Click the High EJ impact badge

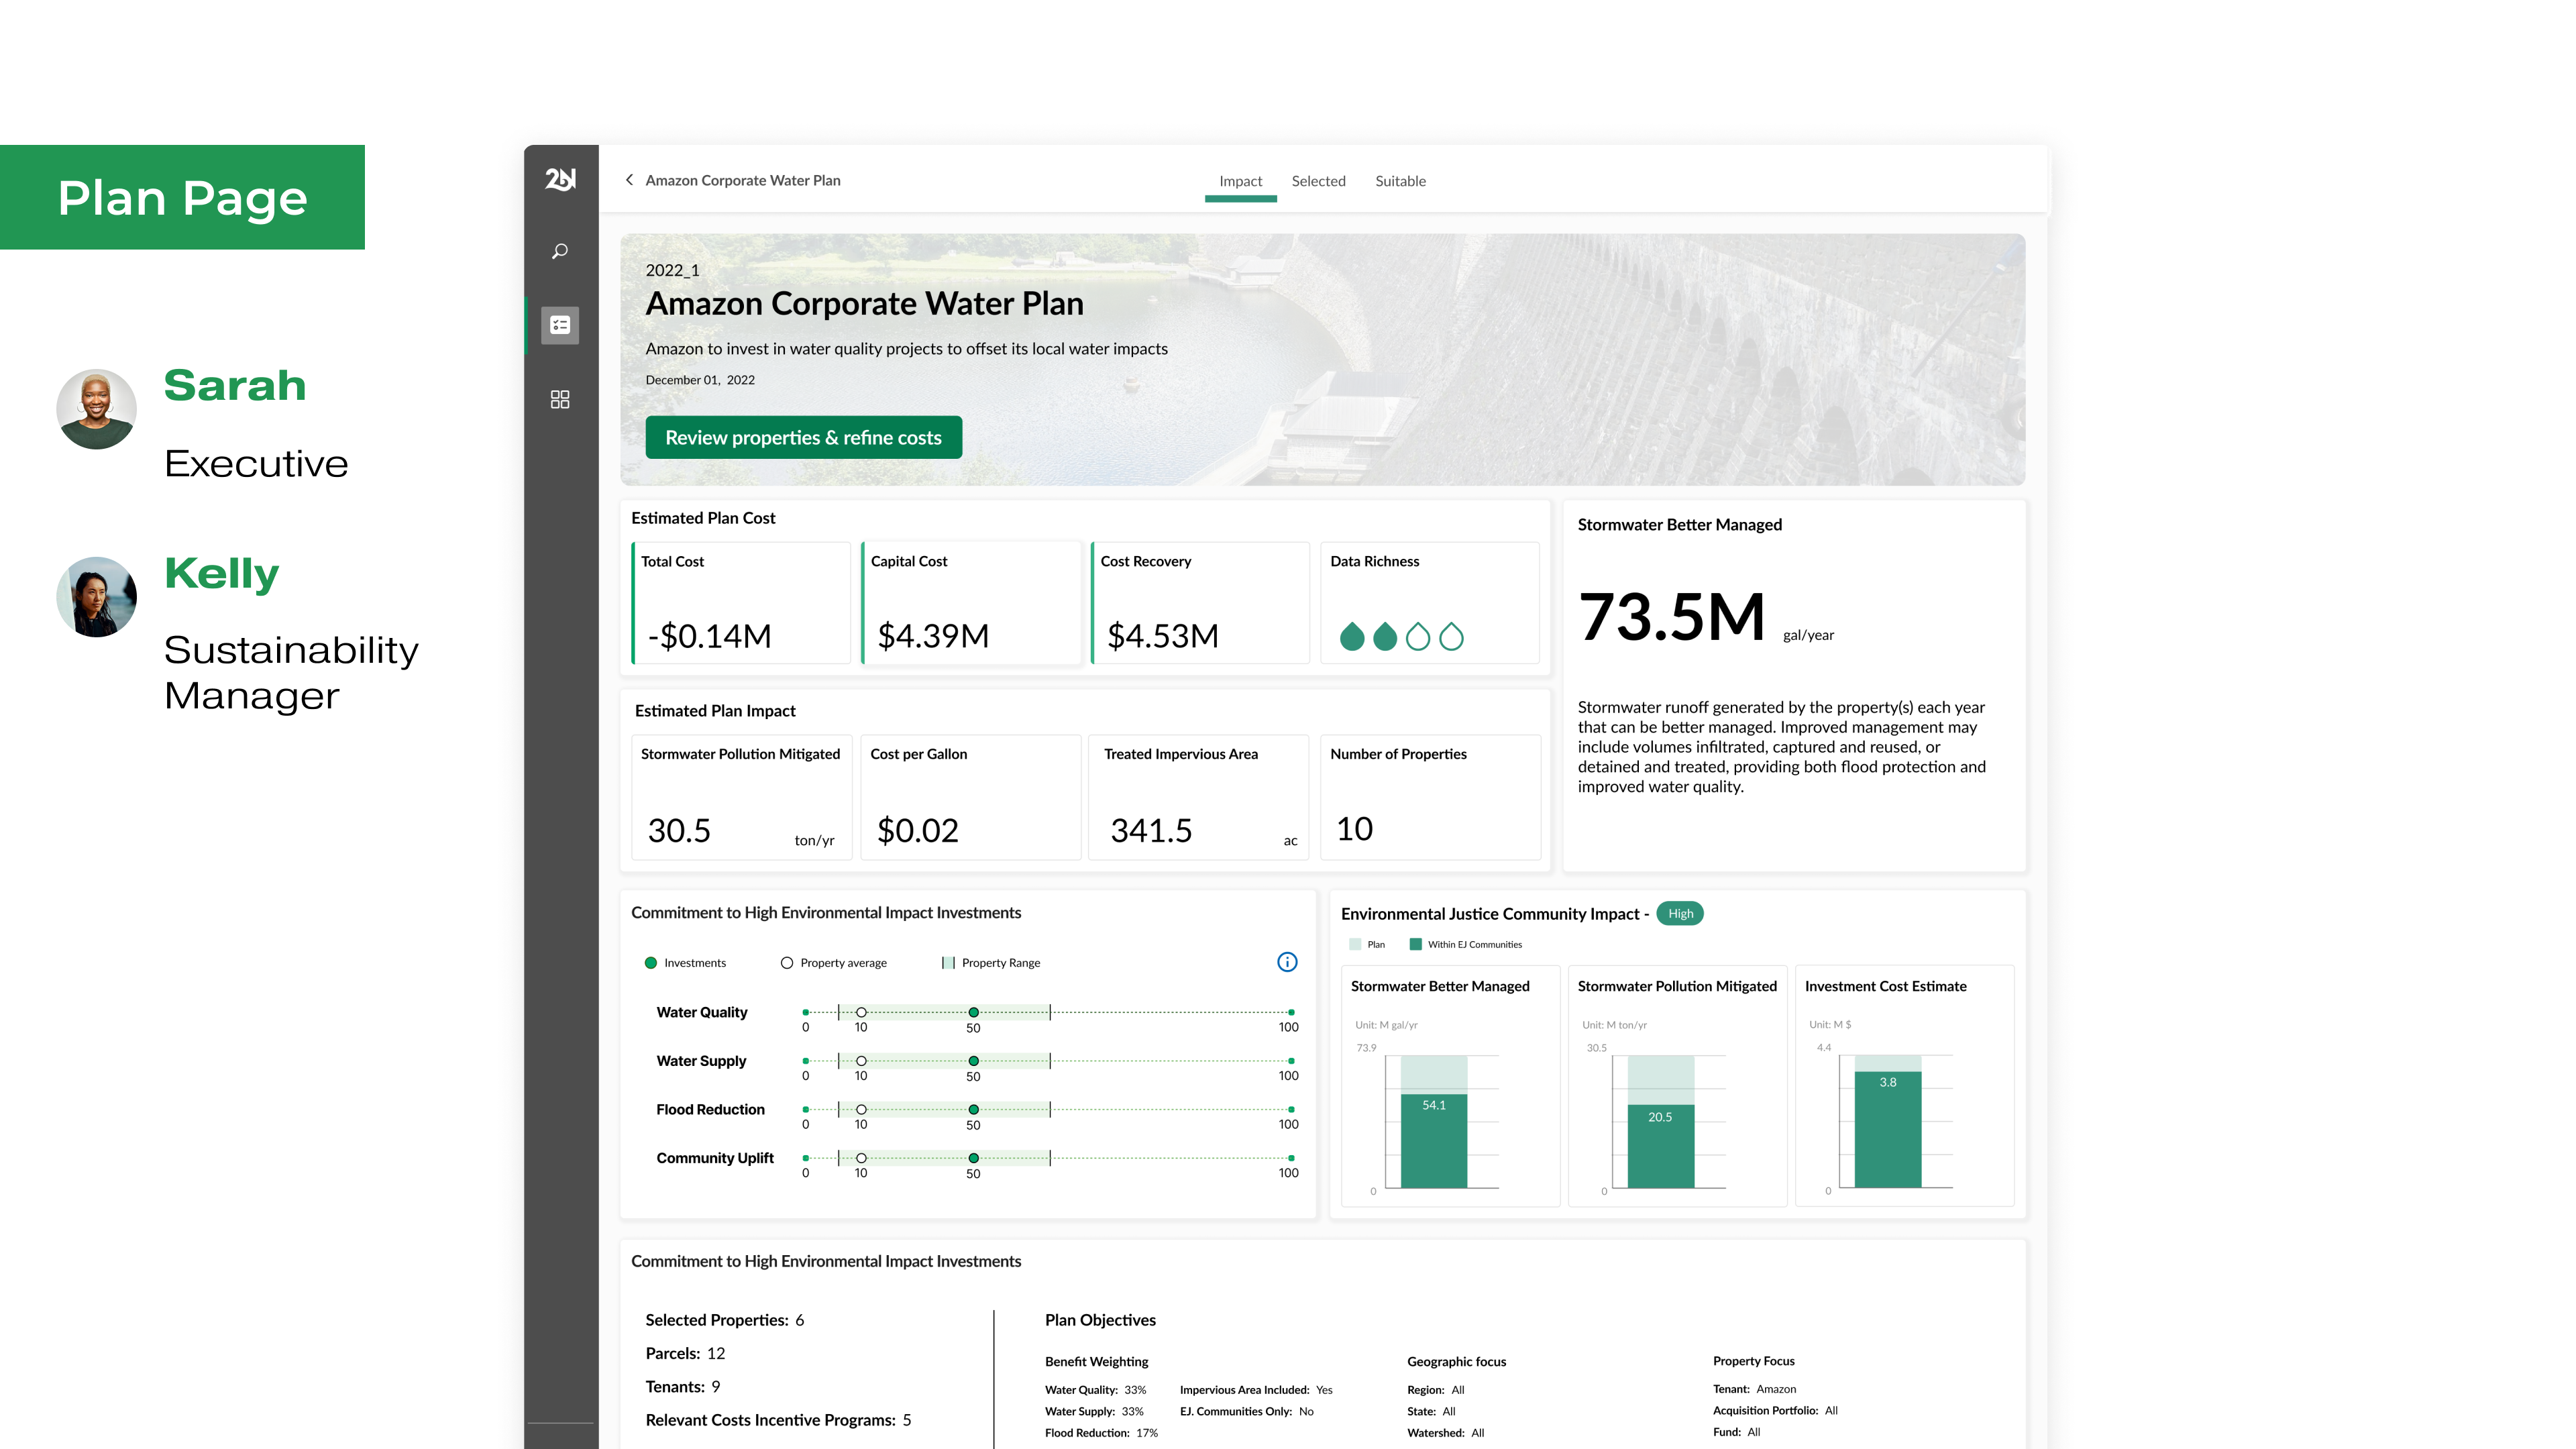1680,913
